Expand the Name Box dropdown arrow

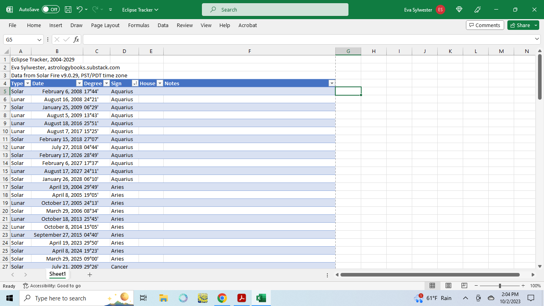click(39, 39)
